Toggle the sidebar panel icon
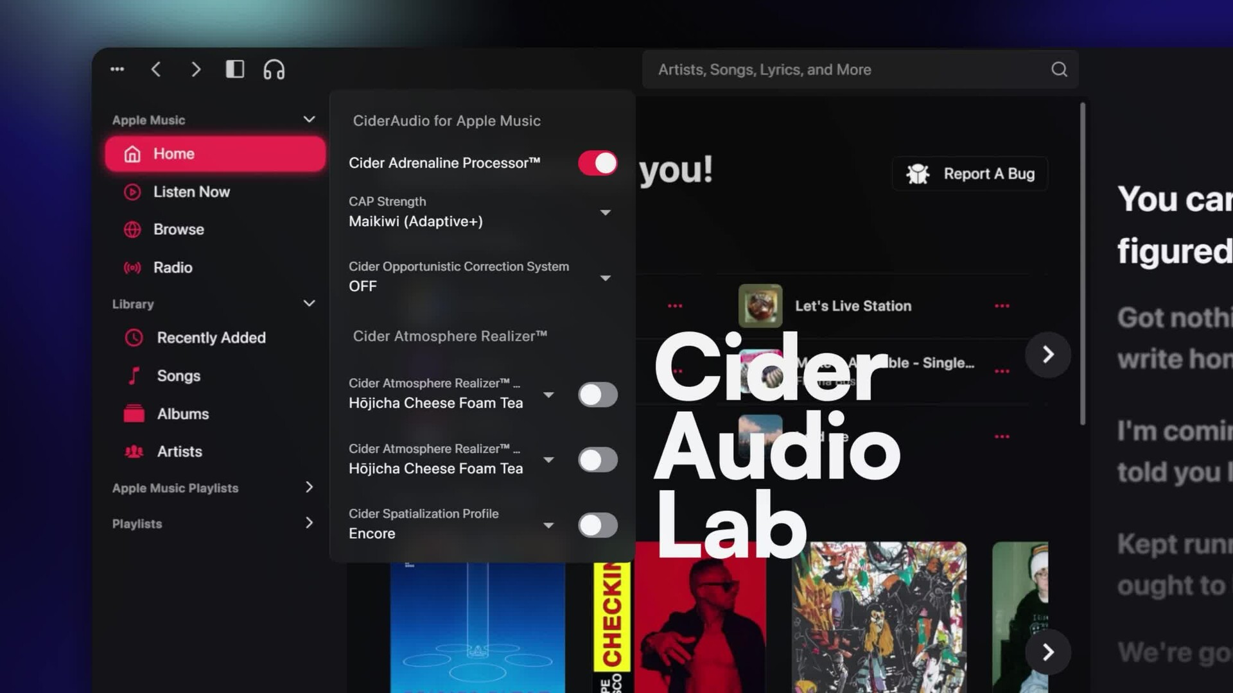The height and width of the screenshot is (693, 1233). point(234,69)
